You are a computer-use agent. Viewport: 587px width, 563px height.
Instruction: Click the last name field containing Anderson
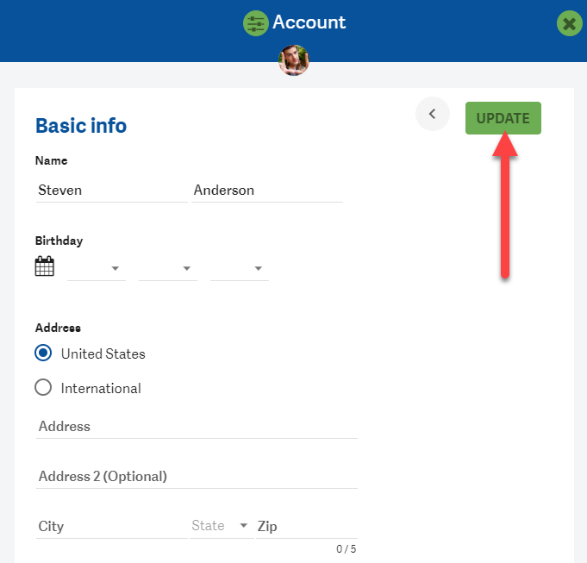267,191
